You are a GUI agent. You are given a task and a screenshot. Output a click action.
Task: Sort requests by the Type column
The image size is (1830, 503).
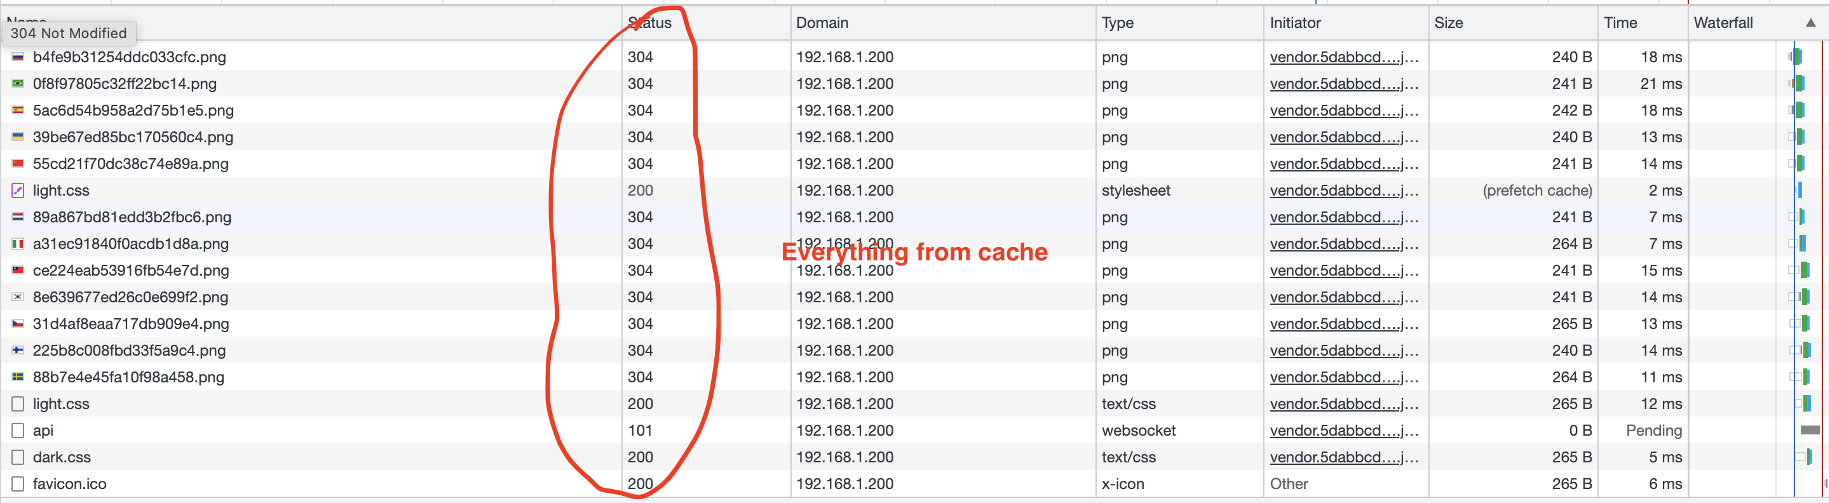pyautogui.click(x=1180, y=23)
